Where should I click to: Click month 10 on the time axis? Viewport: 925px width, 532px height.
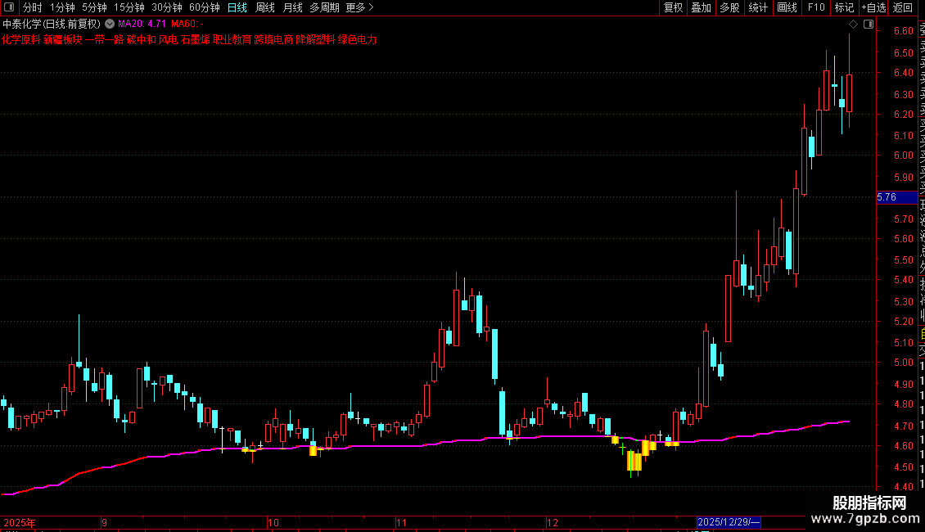pos(273,522)
